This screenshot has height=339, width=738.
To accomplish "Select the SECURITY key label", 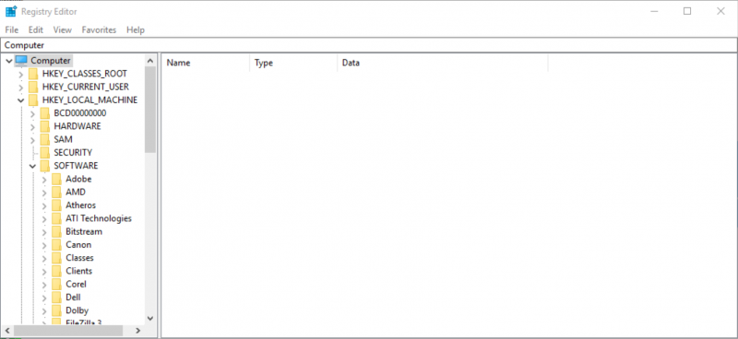I will (73, 153).
